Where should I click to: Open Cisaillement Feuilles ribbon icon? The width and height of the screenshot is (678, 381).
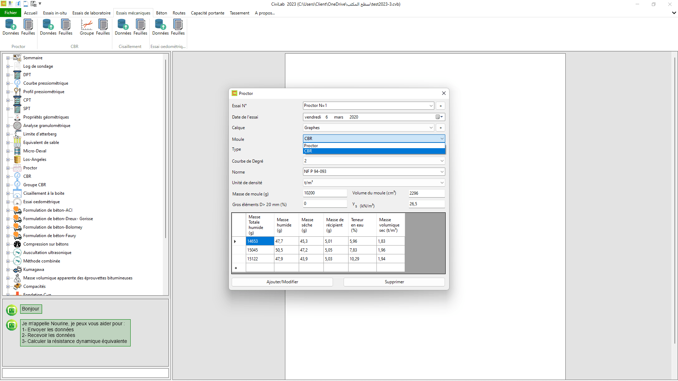point(140,27)
